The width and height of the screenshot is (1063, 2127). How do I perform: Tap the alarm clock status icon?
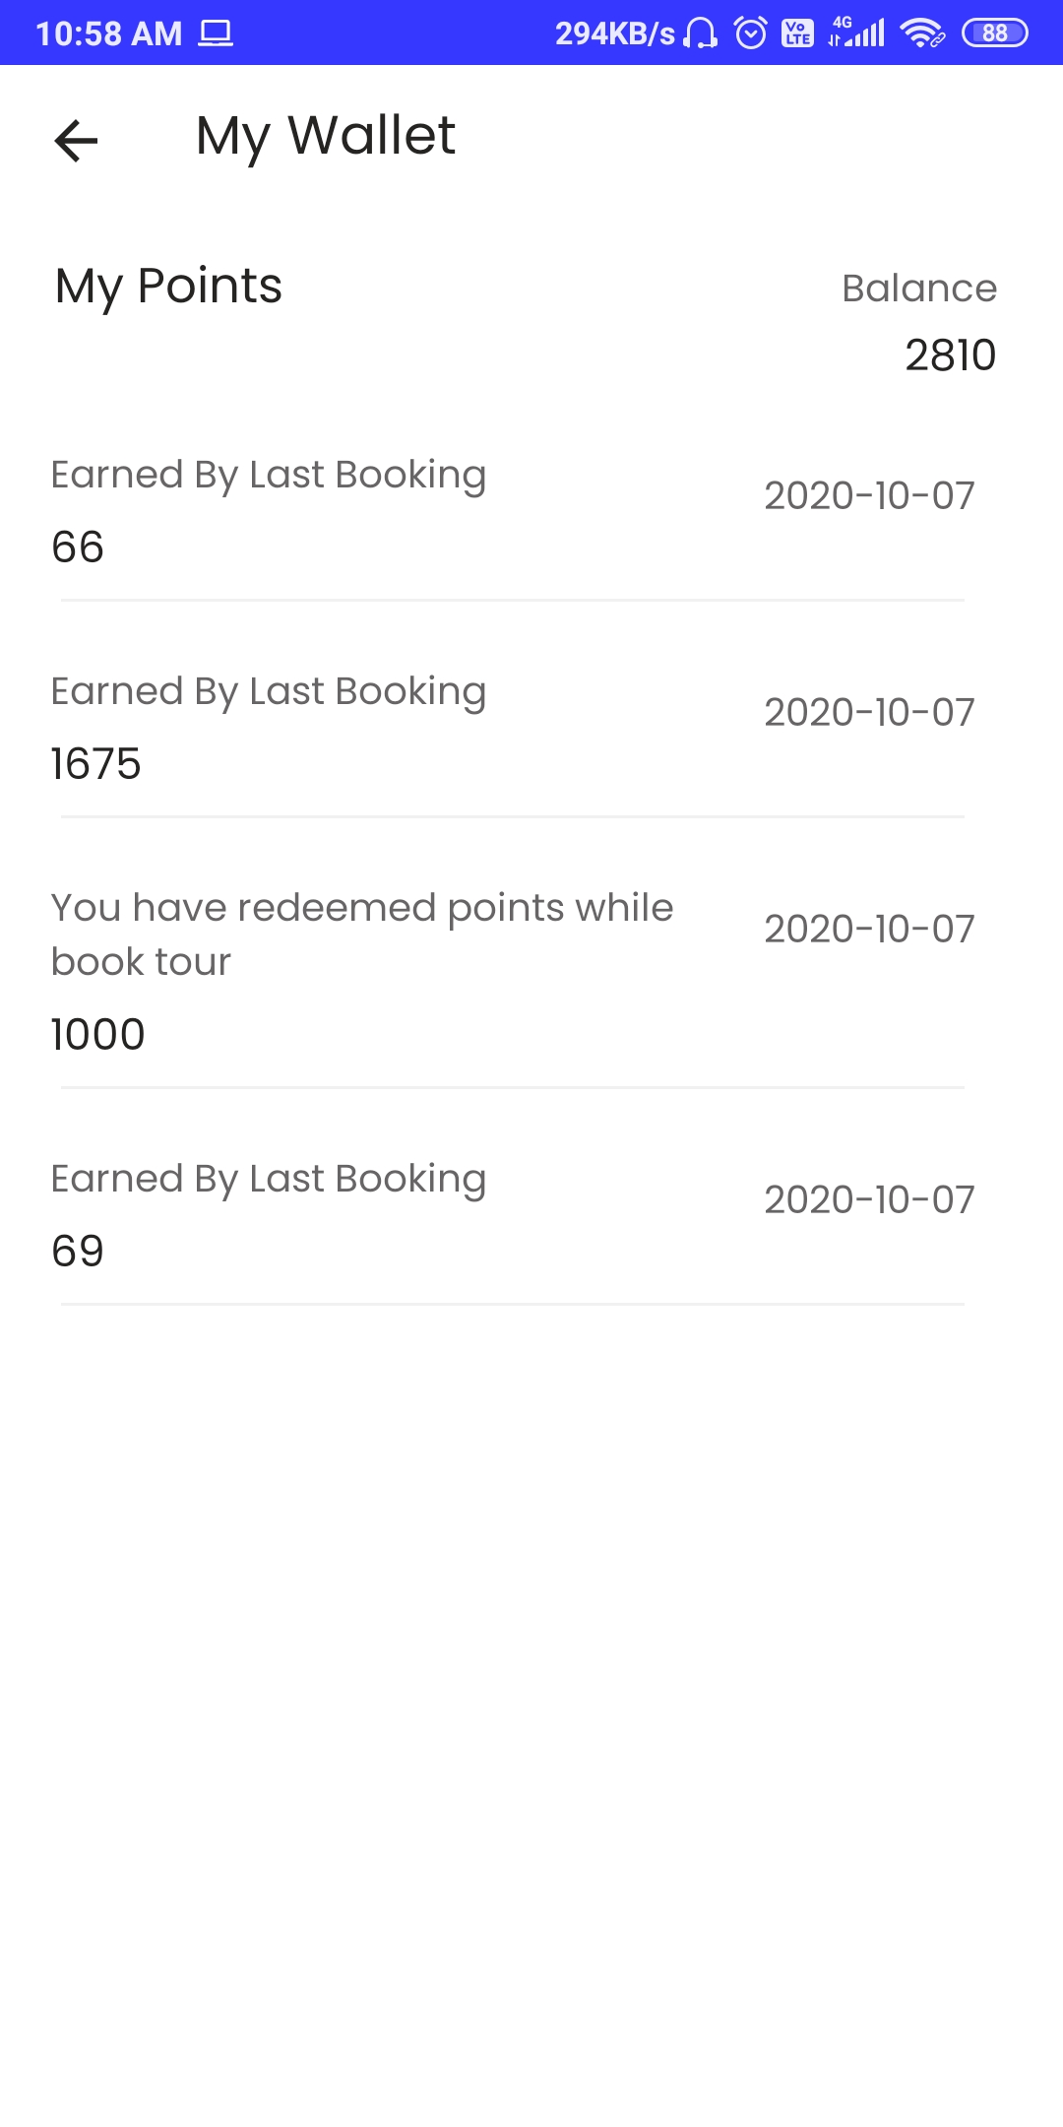751,33
